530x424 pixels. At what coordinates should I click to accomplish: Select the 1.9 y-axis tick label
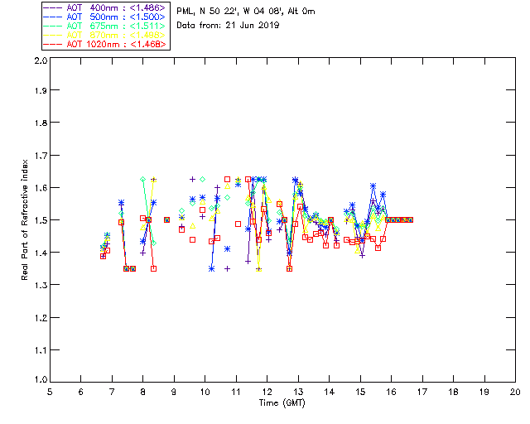point(41,90)
